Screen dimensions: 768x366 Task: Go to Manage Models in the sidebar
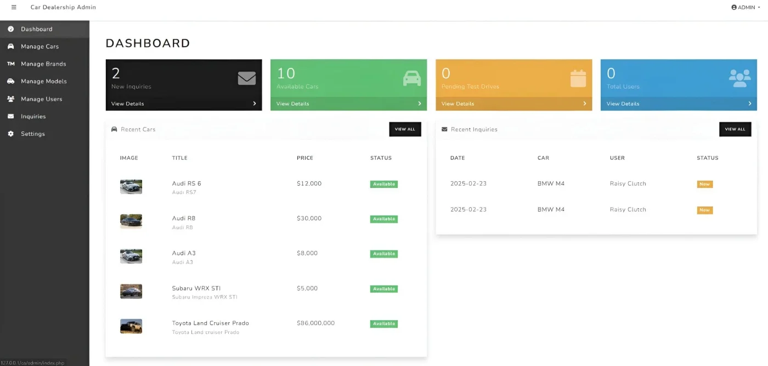(44, 81)
